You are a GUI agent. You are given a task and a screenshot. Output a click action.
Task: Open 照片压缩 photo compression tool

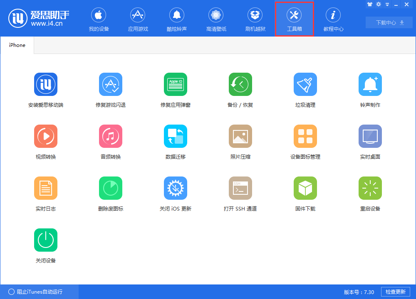[x=240, y=136]
